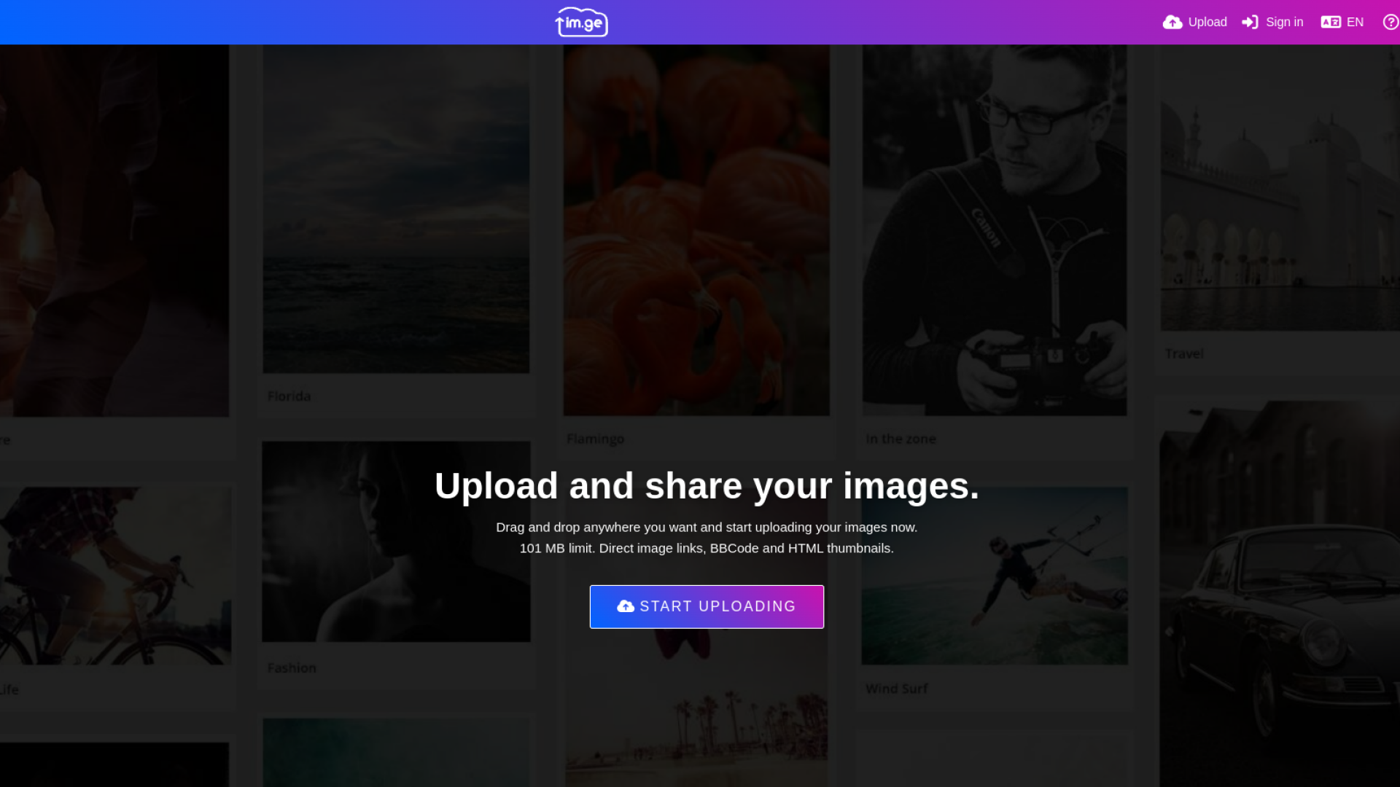Click the language translate icon

pos(1330,22)
